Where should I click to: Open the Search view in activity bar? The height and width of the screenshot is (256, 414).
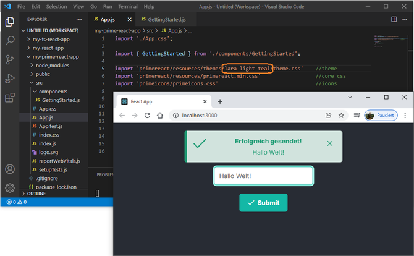coord(10,41)
